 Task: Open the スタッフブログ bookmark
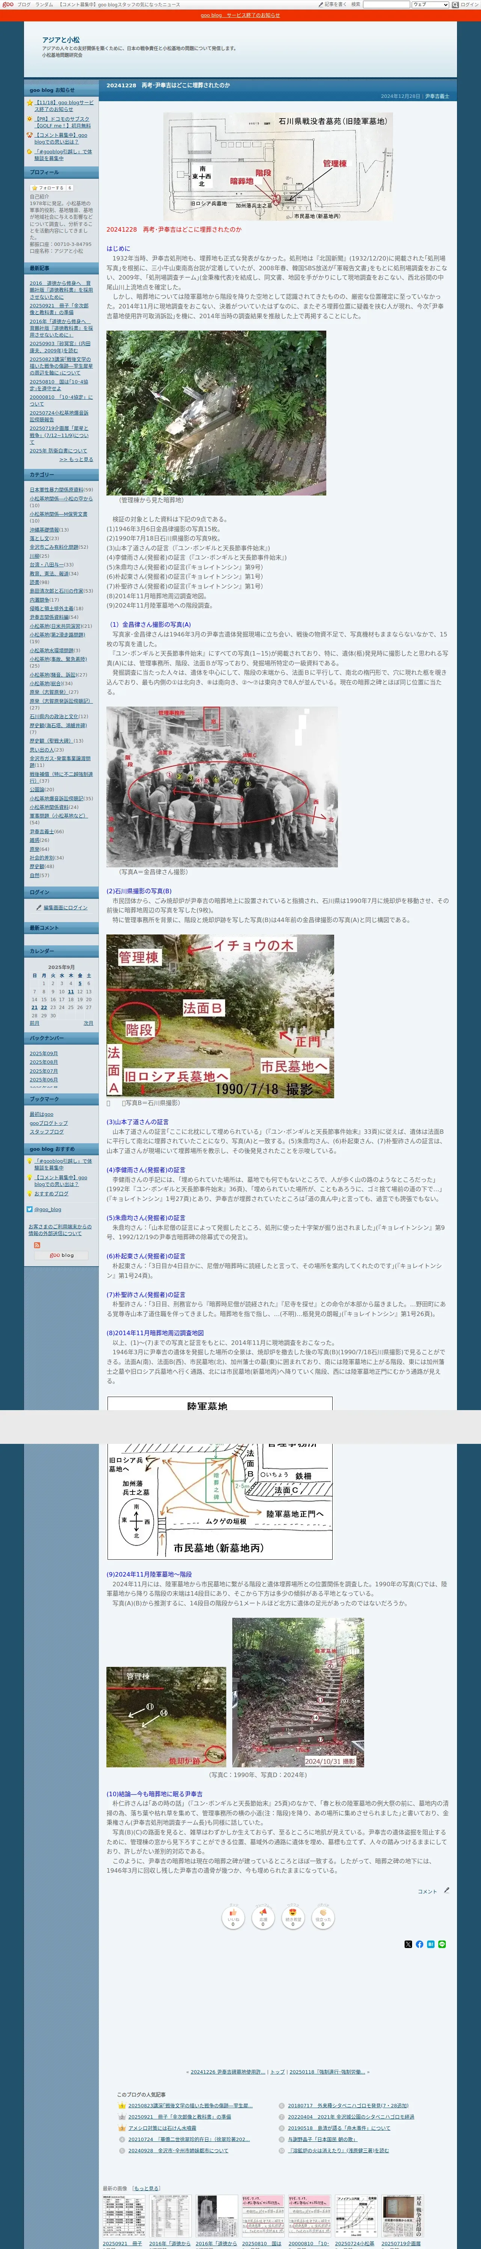(x=46, y=1132)
